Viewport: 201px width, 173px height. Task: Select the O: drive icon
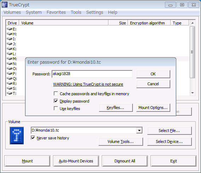click(x=10, y=69)
